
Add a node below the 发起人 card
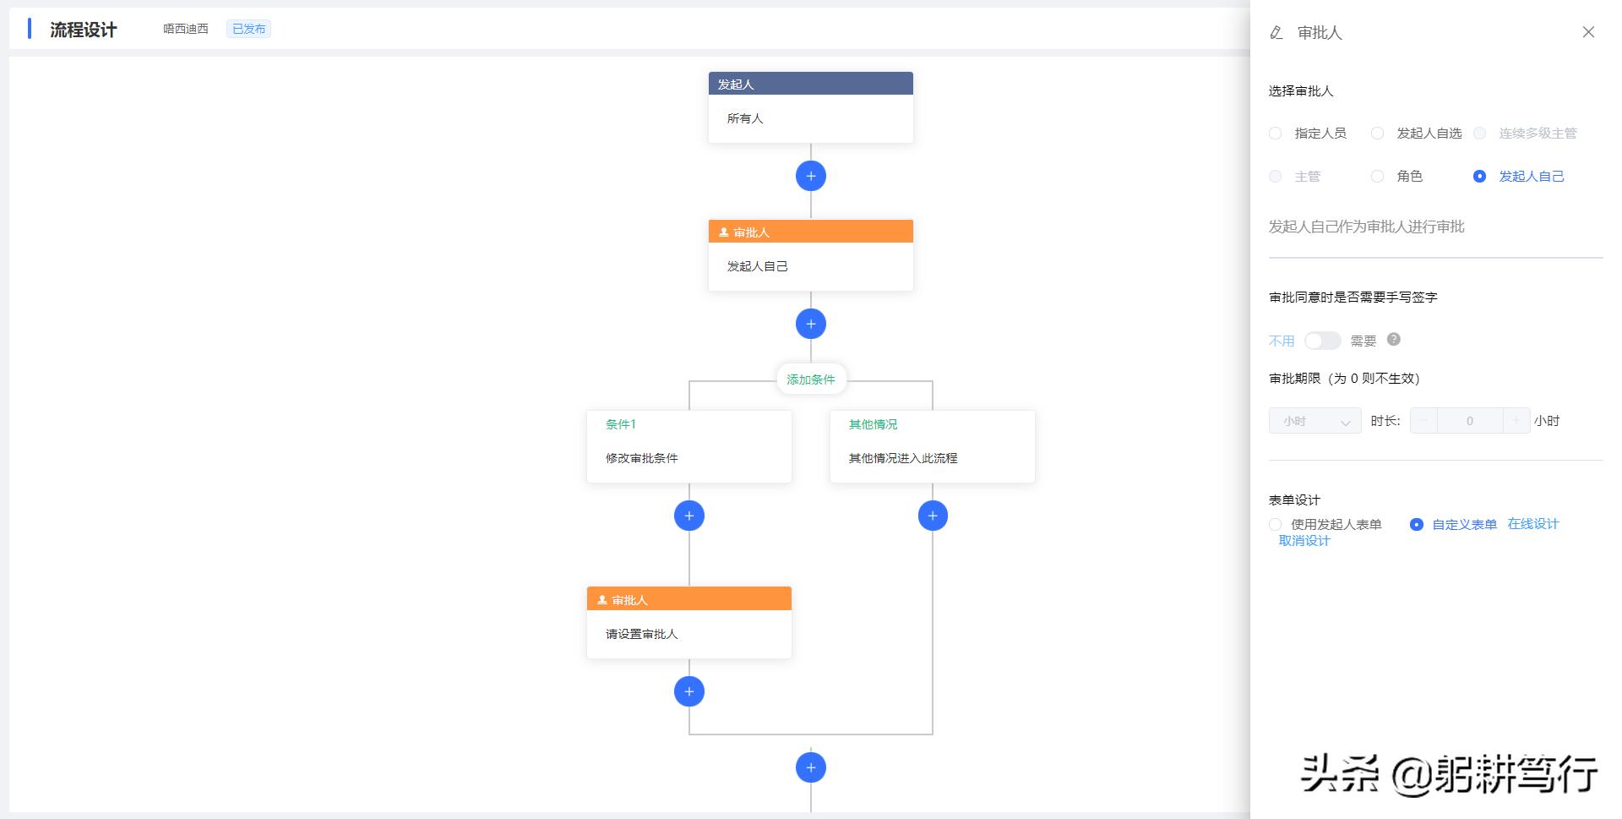811,176
